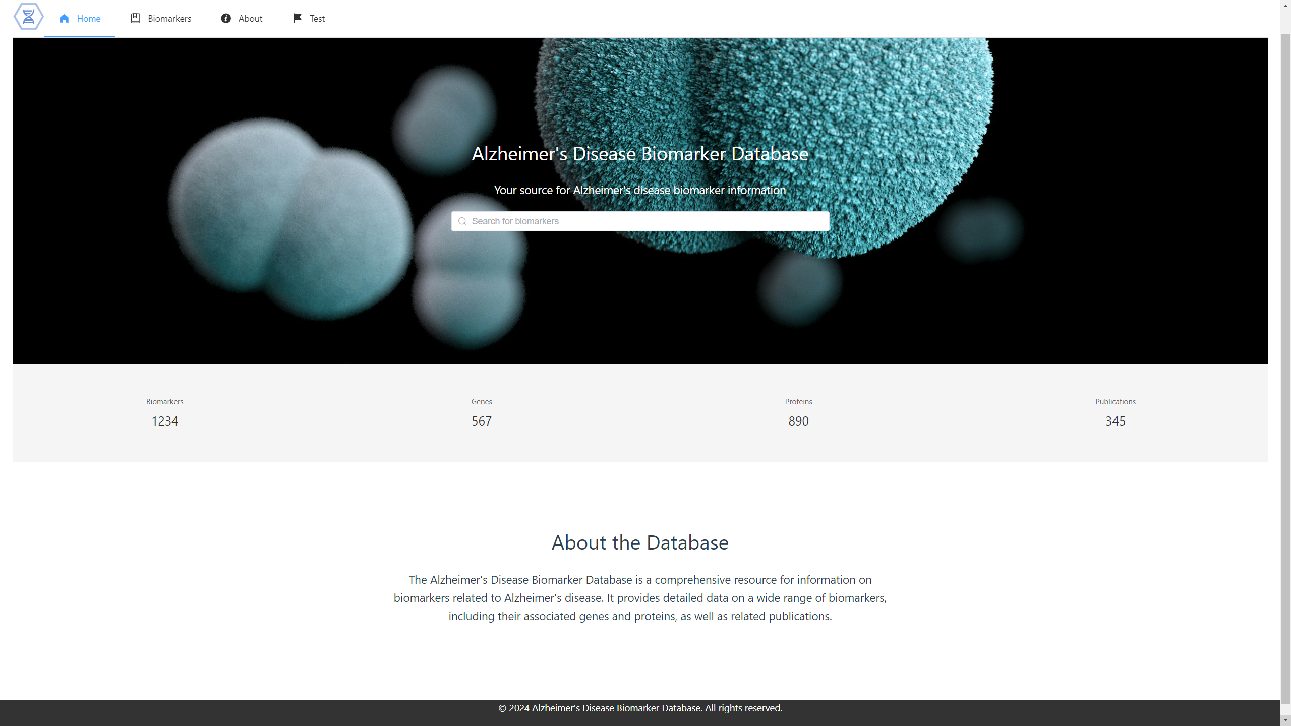
Task: Click the Test flag icon
Action: pyautogui.click(x=297, y=19)
